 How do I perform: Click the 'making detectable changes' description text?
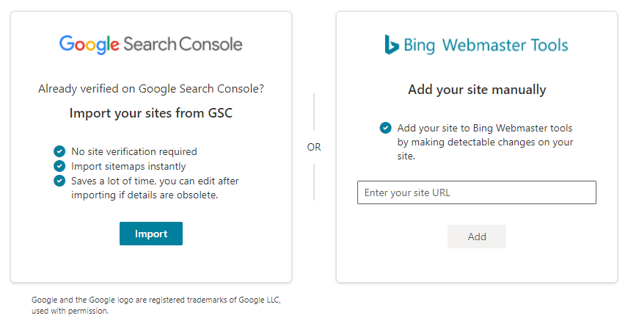click(485, 143)
